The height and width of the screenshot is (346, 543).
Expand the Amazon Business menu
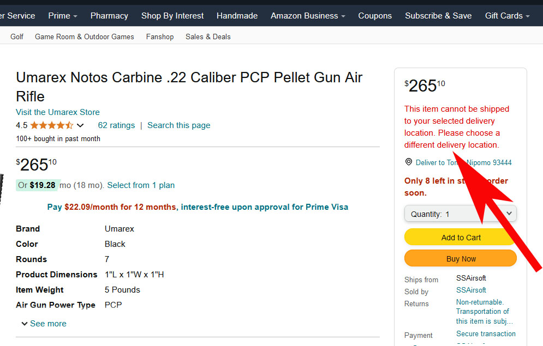tap(308, 16)
